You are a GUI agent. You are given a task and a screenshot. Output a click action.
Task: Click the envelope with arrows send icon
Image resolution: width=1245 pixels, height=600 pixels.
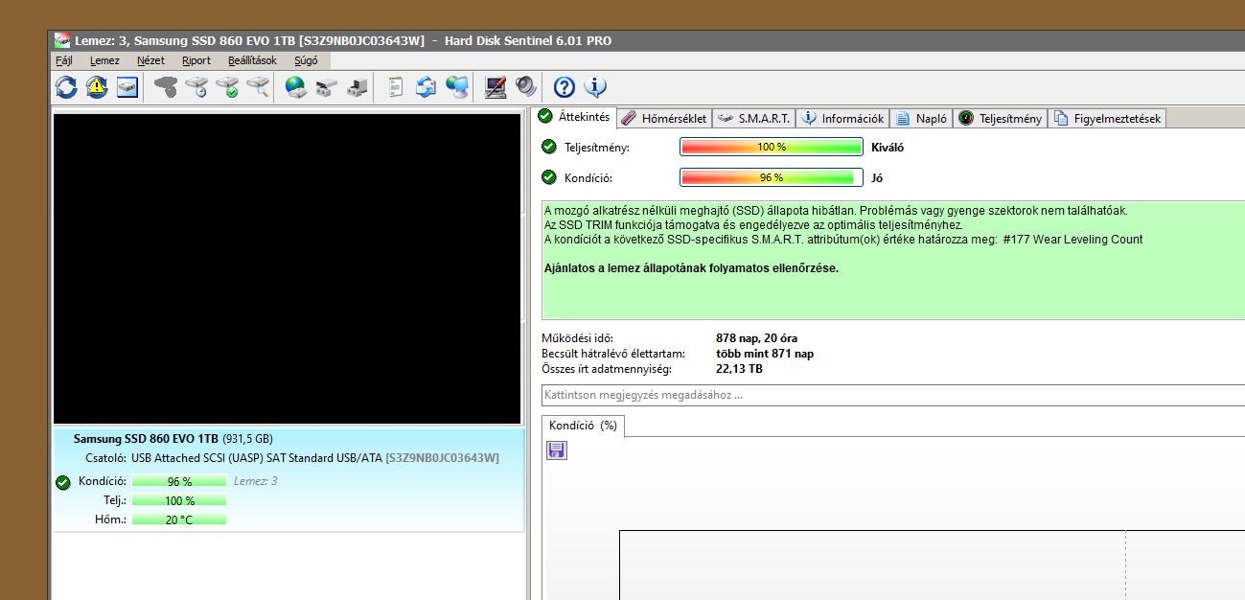click(427, 87)
